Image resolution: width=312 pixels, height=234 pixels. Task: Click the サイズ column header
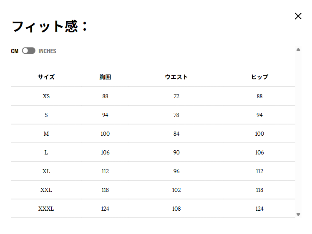click(x=46, y=77)
